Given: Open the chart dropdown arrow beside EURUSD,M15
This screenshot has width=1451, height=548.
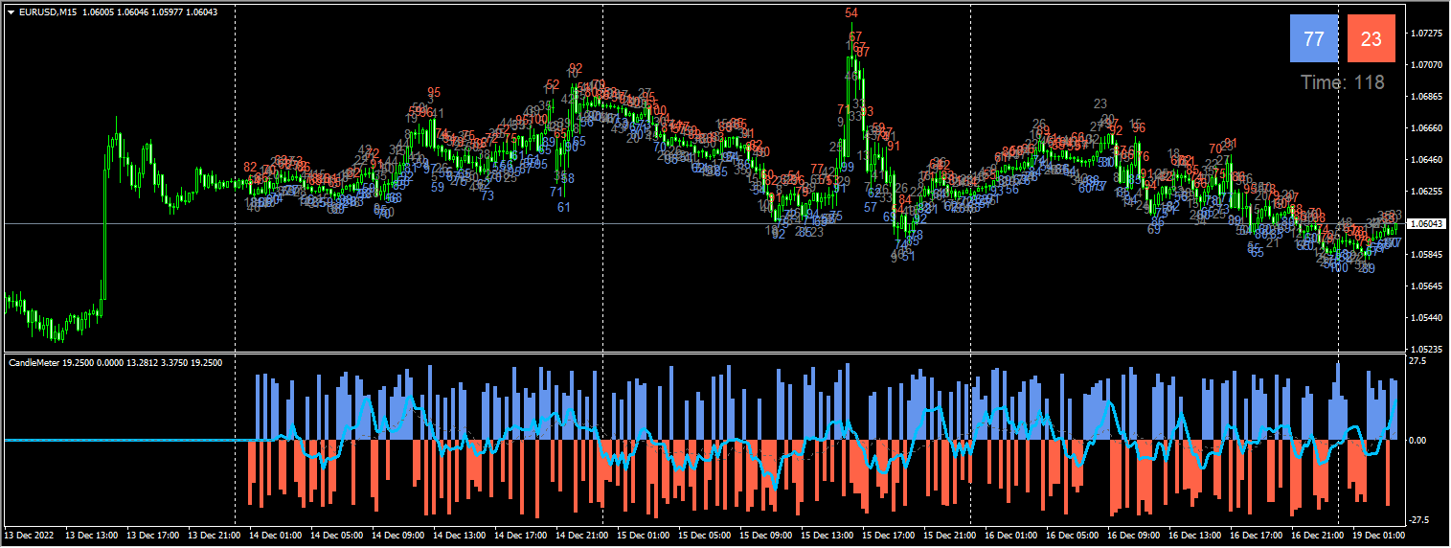Looking at the screenshot, I should (11, 11).
